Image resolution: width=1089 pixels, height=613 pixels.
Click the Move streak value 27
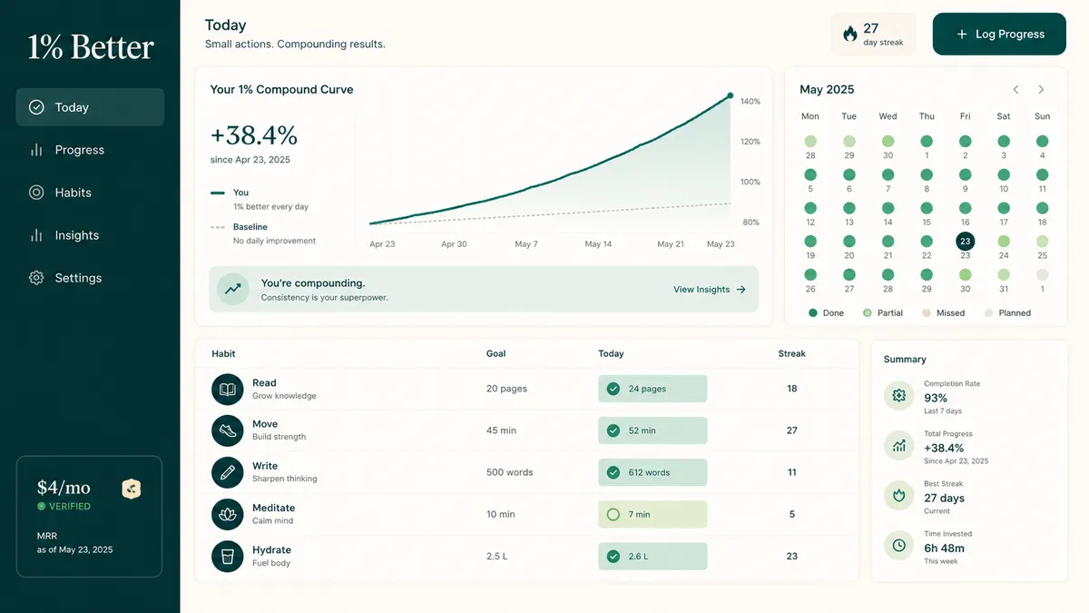tap(792, 430)
